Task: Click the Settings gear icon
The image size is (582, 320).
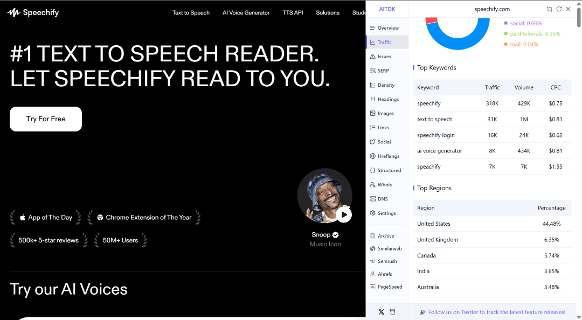Action: point(373,213)
